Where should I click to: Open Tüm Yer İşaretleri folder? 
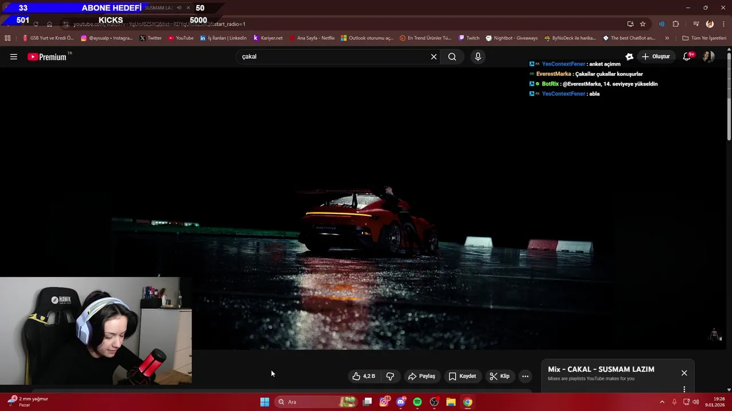pyautogui.click(x=705, y=38)
